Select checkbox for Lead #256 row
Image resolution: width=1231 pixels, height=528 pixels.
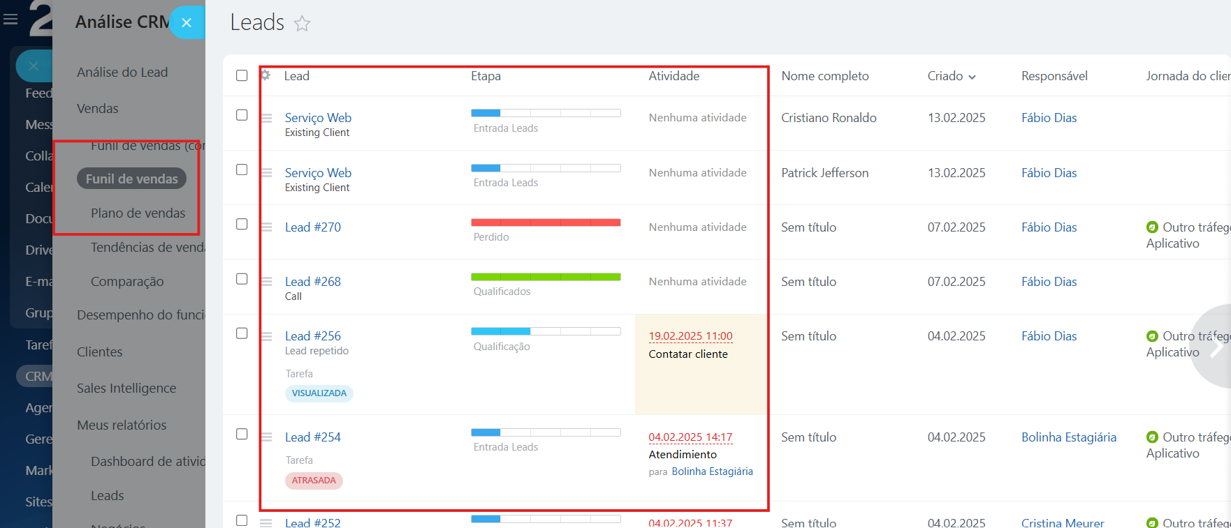pos(242,333)
